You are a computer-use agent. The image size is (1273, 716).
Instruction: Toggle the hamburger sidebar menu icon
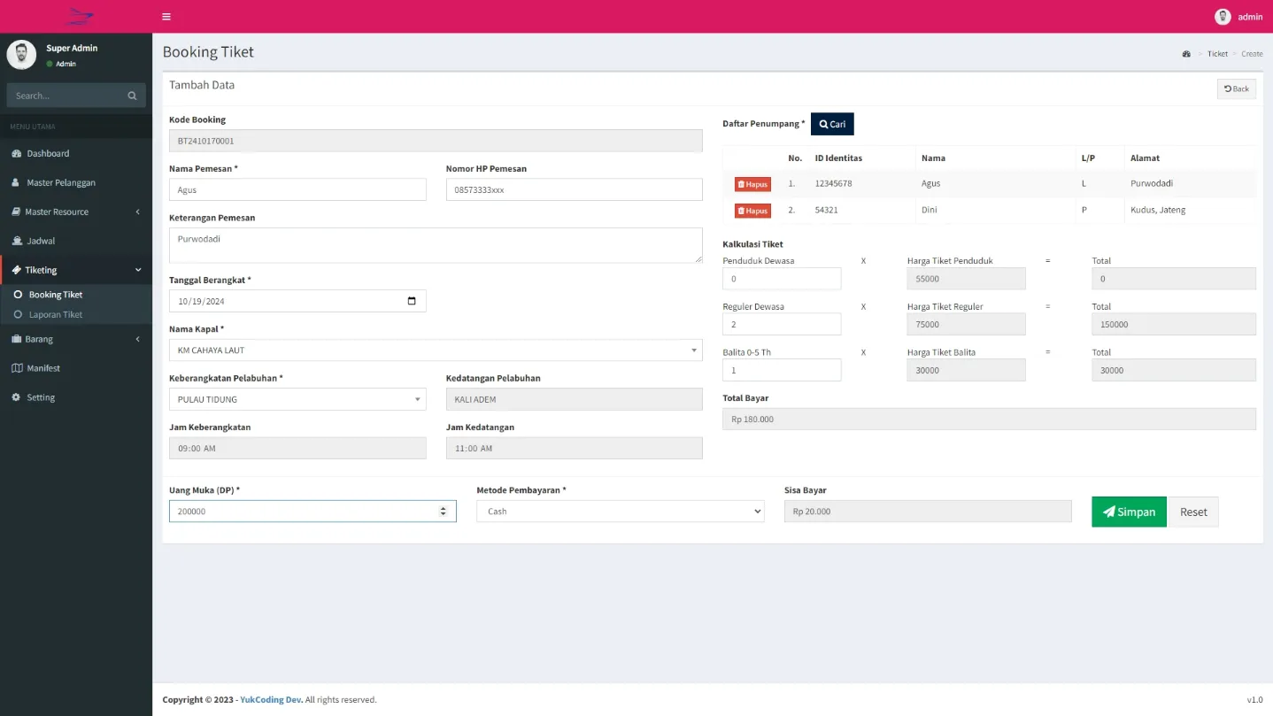pyautogui.click(x=166, y=17)
